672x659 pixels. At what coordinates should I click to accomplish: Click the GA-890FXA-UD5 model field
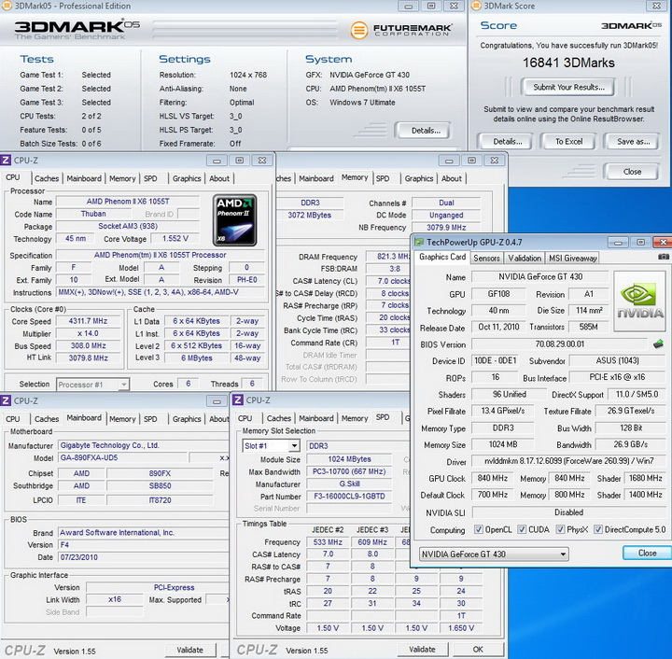(x=122, y=457)
